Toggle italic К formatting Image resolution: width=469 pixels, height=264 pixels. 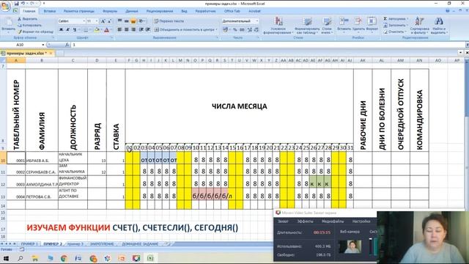[x=67, y=29]
